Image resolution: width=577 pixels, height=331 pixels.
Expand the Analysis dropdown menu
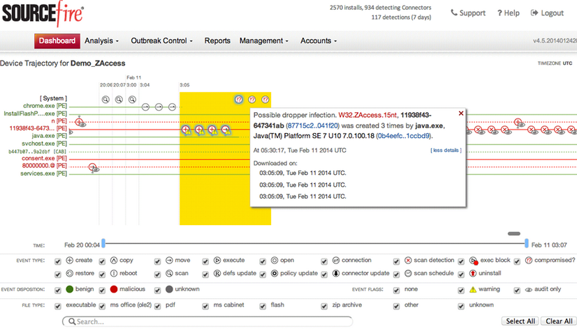click(101, 40)
